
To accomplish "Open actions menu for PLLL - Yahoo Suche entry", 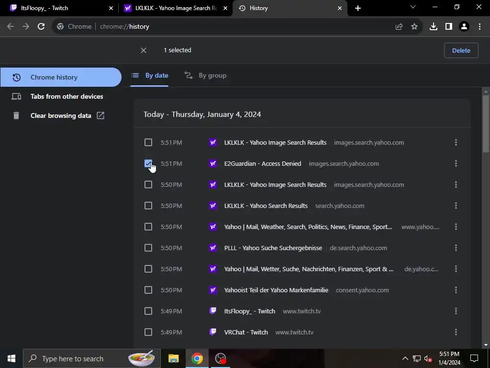I will [x=456, y=248].
